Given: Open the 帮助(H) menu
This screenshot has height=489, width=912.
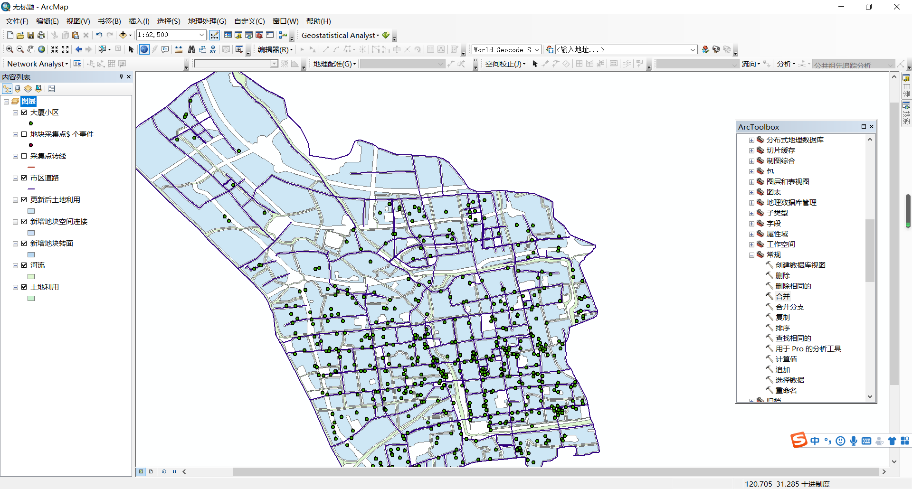Looking at the screenshot, I should click(318, 21).
